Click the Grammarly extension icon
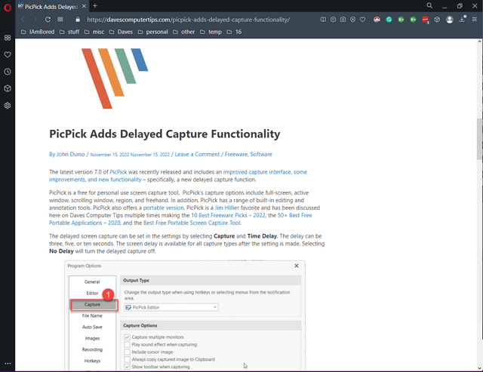483x372 pixels. coord(389,20)
